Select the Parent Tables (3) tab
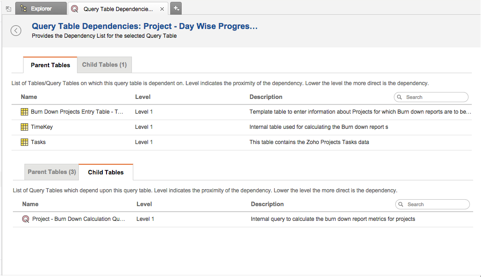The height and width of the screenshot is (277, 481). 52,172
